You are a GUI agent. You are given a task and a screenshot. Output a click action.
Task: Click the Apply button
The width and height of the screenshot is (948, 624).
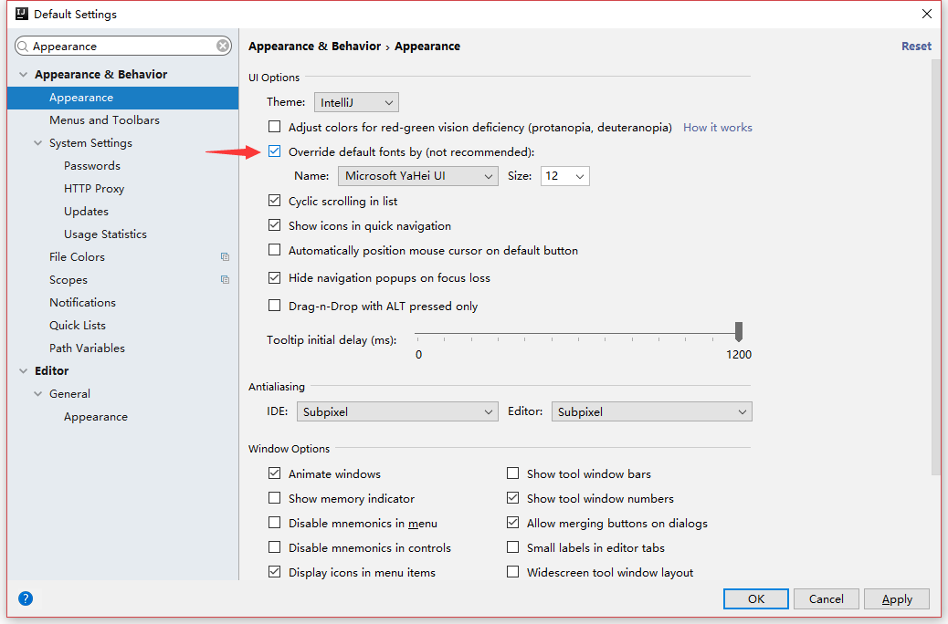pos(896,599)
